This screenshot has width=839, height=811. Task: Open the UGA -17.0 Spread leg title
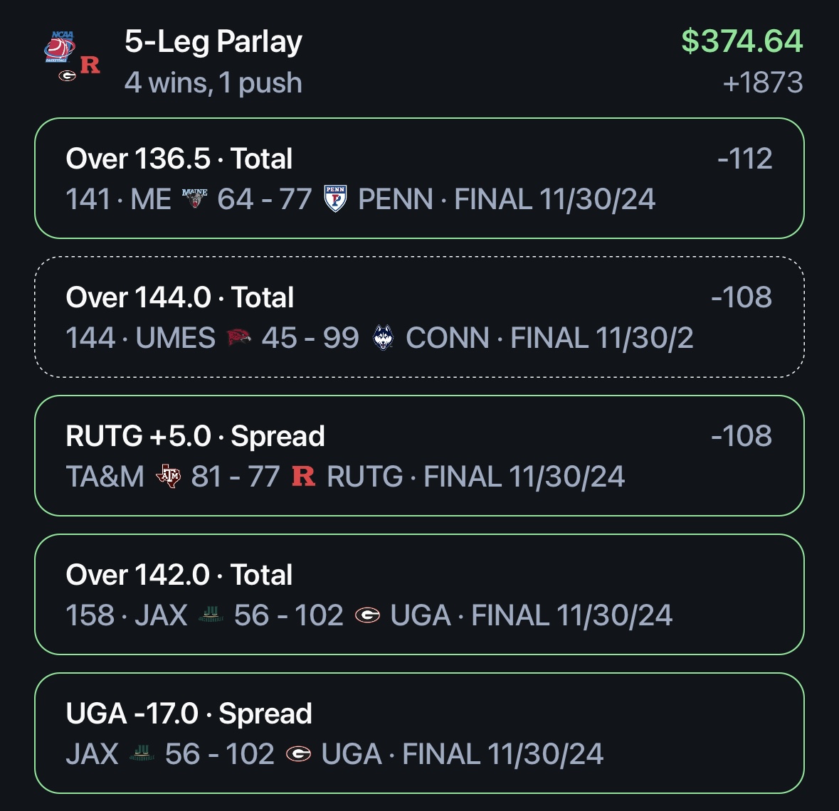point(189,714)
